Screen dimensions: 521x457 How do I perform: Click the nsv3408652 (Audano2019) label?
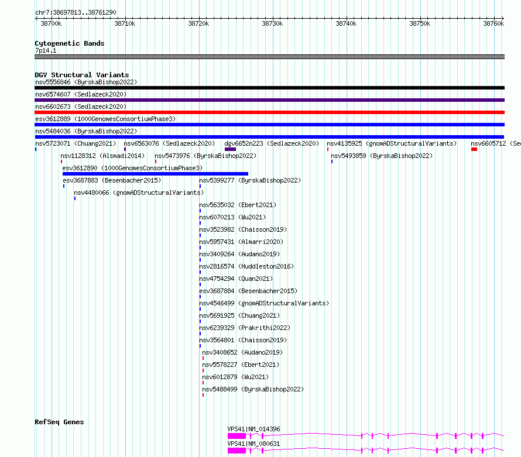pos(242,352)
